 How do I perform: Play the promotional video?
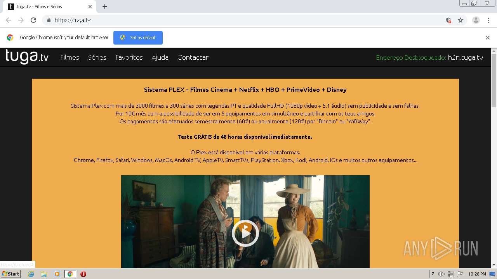245,233
